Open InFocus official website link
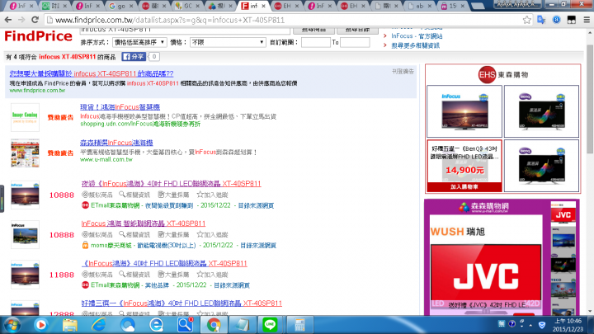The height and width of the screenshot is (334, 594). pos(417,36)
